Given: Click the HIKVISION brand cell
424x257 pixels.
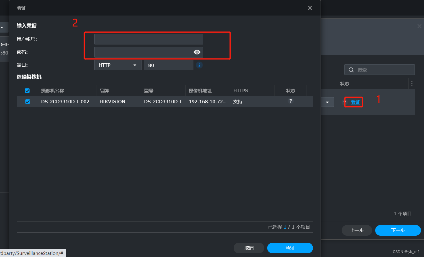Looking at the screenshot, I should [x=112, y=102].
